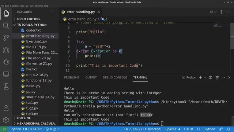Open Explorer Views and More Actions ellipsis
Viewport: 234px width, 132px height.
point(53,12)
